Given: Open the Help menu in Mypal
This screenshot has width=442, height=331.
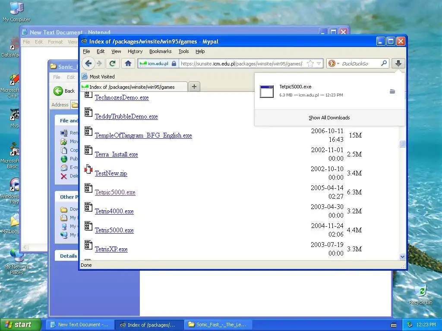Looking at the screenshot, I should pos(200,51).
